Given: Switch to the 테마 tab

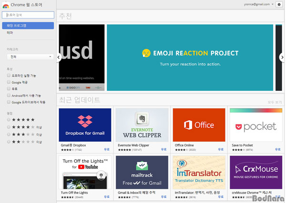Looking at the screenshot, I should coord(10,33).
